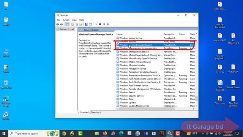Image resolution: width=243 pixels, height=137 pixels.
Task: Open the Help menu
Action: tap(82, 20)
